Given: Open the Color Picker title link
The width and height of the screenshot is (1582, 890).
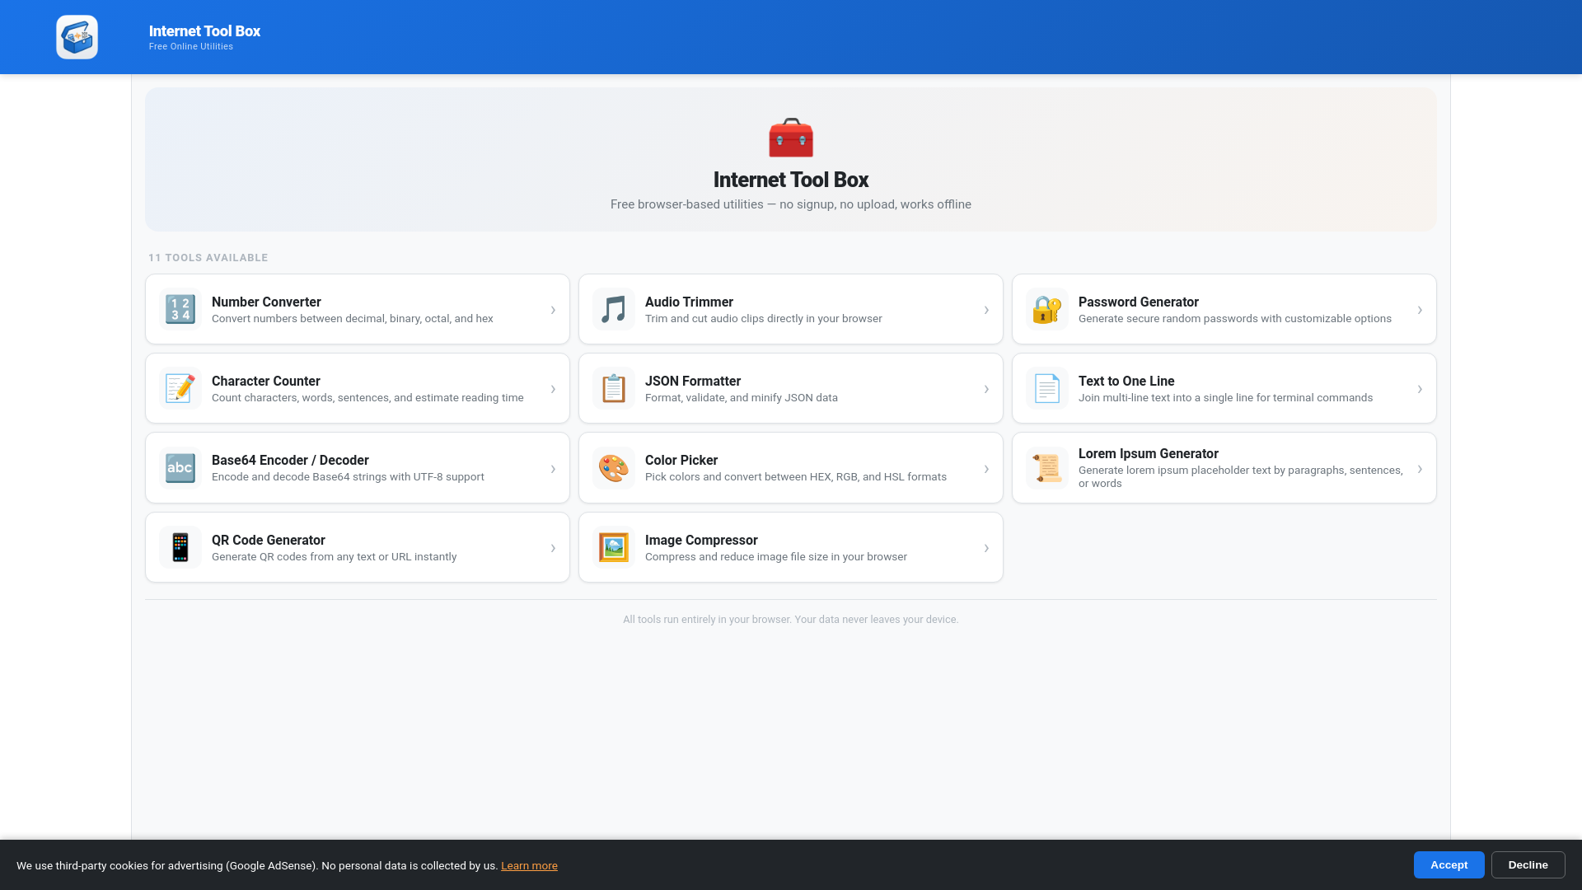Looking at the screenshot, I should click(x=681, y=460).
